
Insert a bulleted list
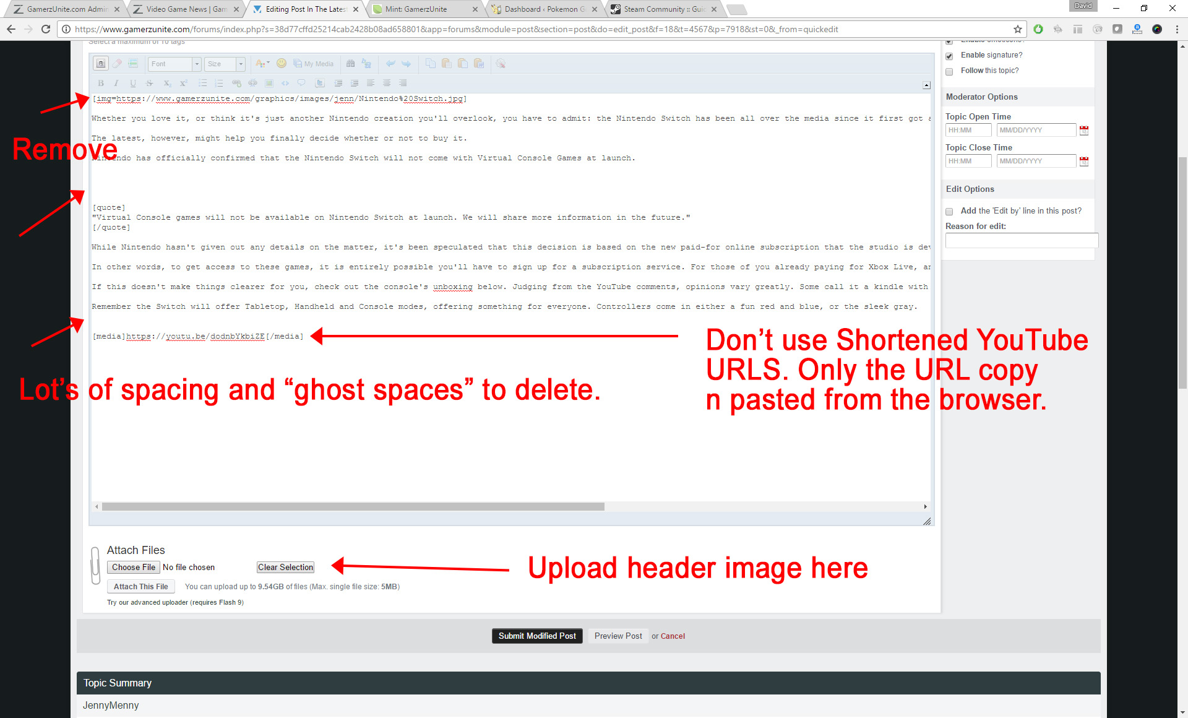pyautogui.click(x=202, y=83)
